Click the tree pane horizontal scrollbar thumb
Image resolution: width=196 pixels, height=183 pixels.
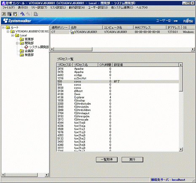pos(21,175)
